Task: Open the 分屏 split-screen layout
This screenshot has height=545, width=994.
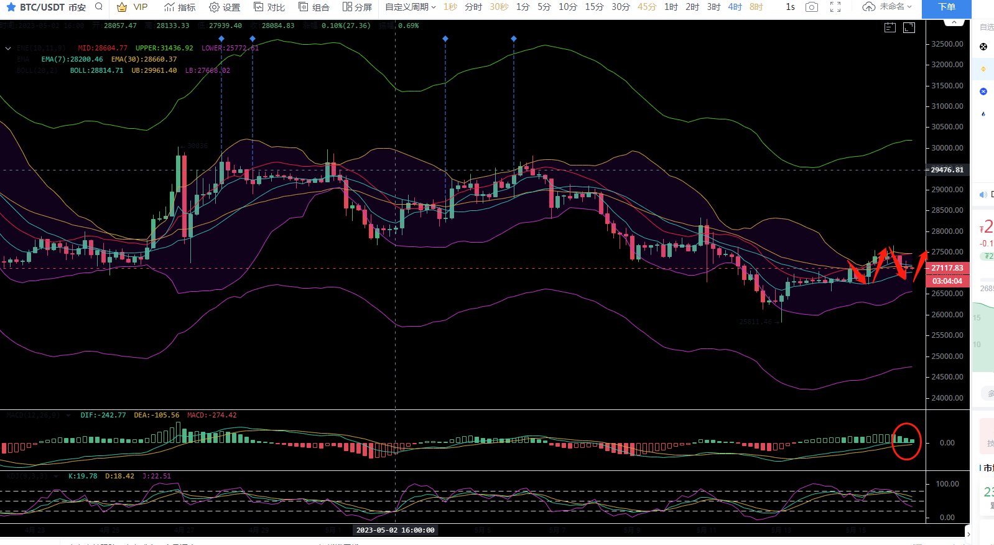Action: click(x=357, y=7)
